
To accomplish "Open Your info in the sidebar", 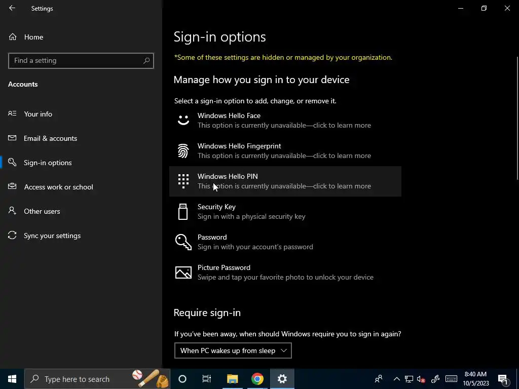I will tap(81, 114).
